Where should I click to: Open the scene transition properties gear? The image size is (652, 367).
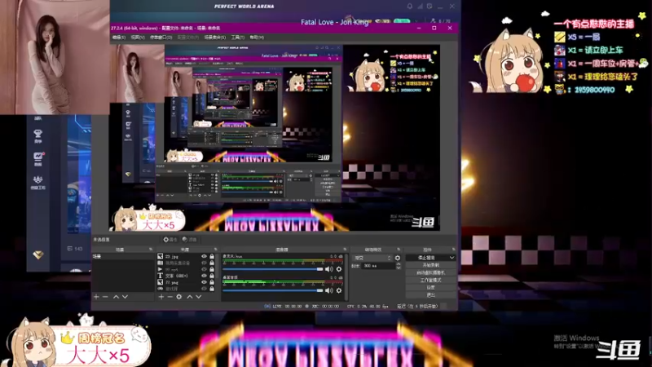pyautogui.click(x=398, y=258)
